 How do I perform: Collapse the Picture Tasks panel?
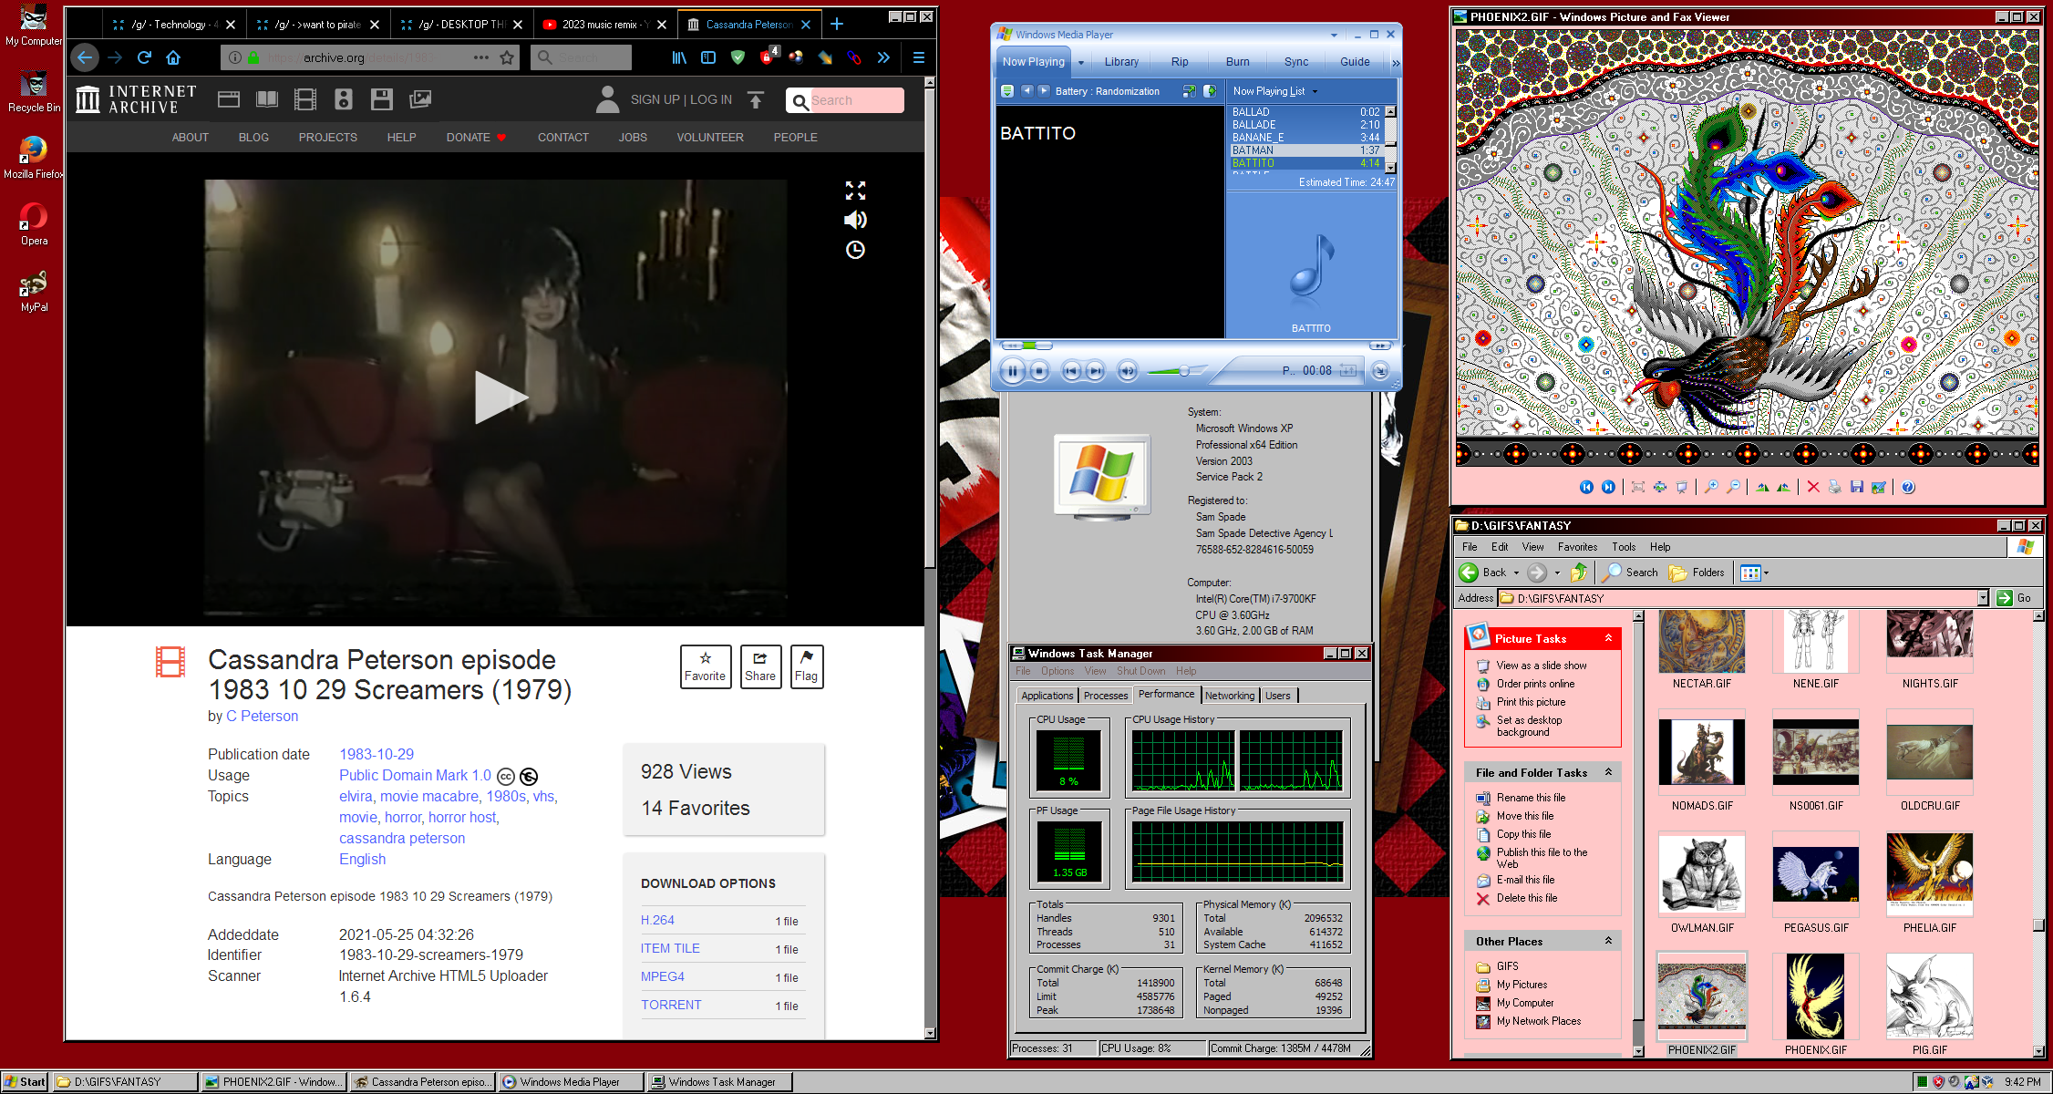[1608, 638]
